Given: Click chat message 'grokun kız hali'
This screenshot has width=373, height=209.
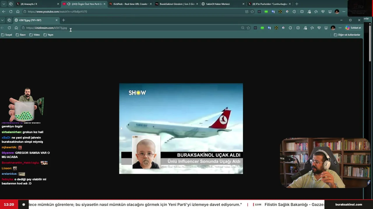Looking at the screenshot, I should tap(22, 132).
